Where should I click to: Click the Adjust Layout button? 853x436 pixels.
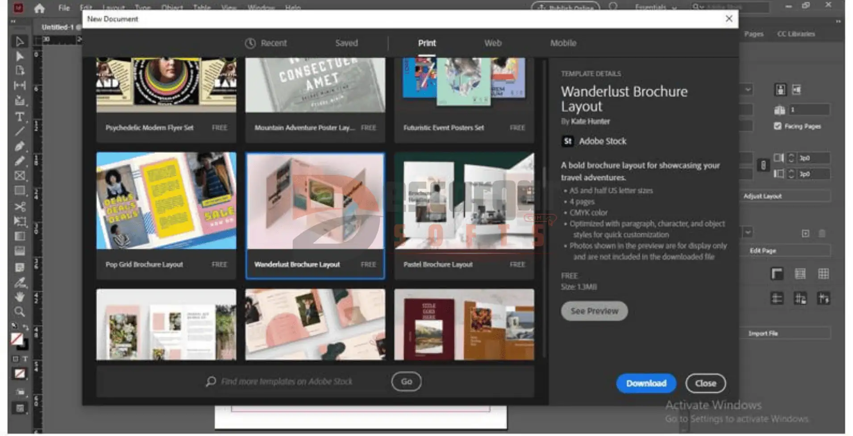785,196
